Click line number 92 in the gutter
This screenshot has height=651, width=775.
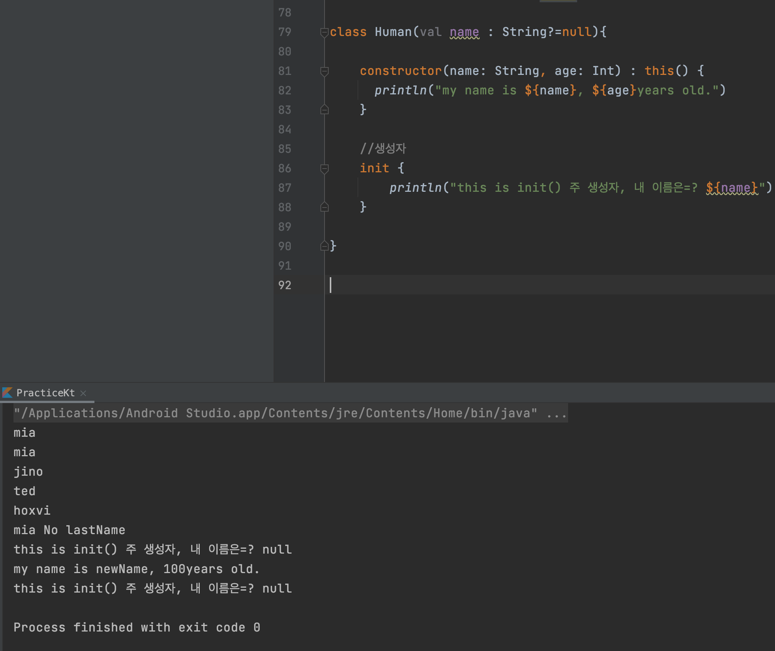(284, 285)
